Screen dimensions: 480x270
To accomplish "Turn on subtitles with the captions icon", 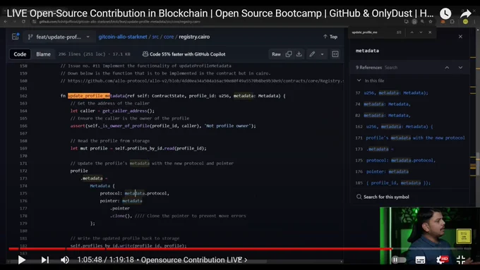I will coord(420,260).
